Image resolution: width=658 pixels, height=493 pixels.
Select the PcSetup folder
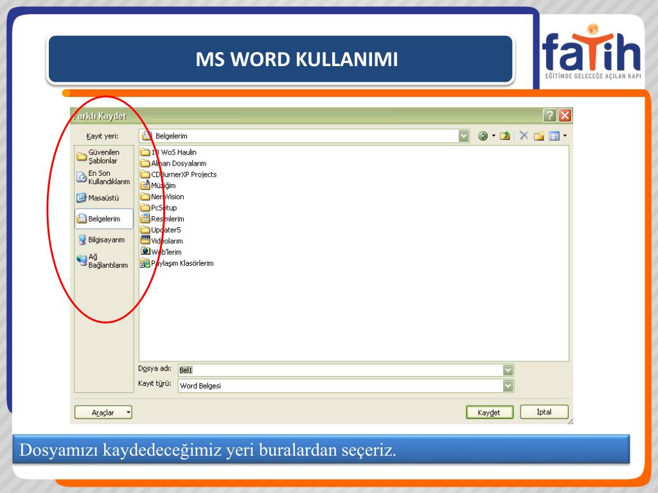[159, 207]
